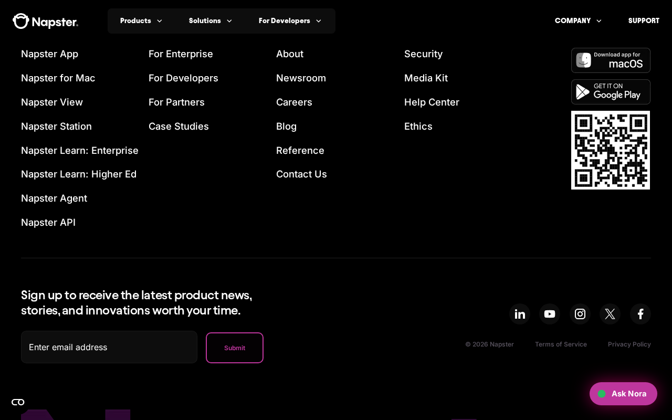Open the Terms of Service link

point(561,344)
